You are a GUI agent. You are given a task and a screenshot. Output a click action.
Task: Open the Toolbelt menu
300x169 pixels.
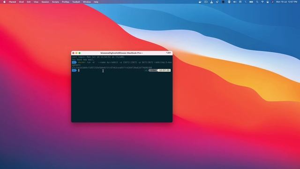click(76, 2)
